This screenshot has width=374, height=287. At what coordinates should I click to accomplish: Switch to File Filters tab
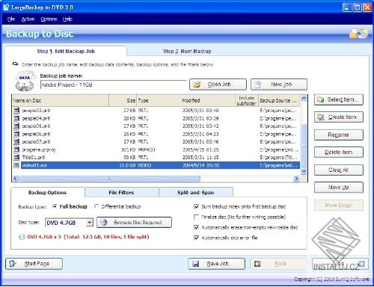click(121, 193)
